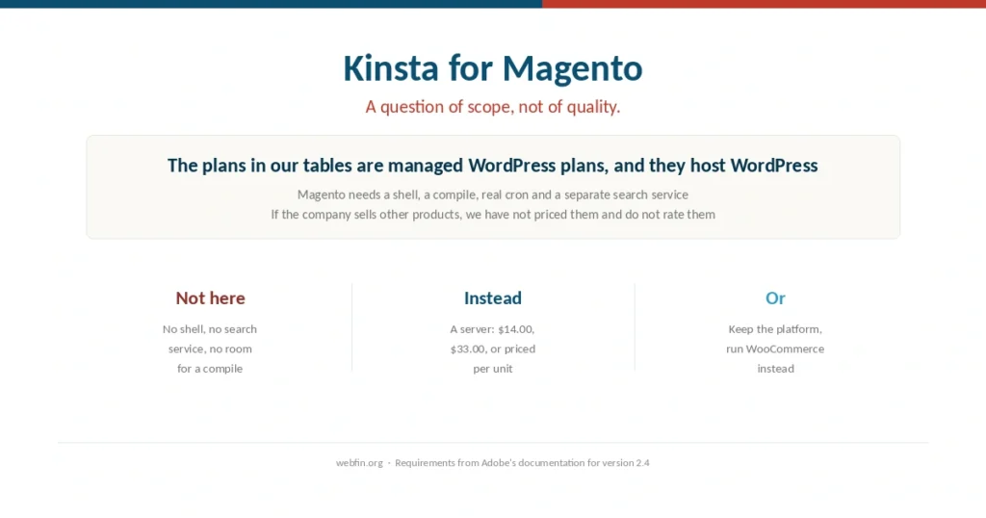Click the 'Not here' column heading
986x518 pixels.
(210, 298)
